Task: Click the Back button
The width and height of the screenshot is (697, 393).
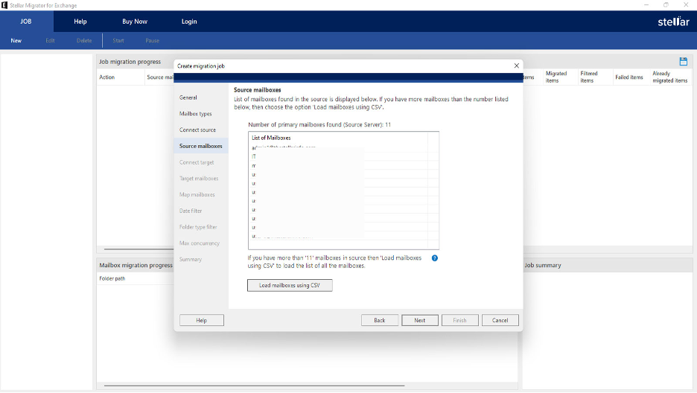Action: click(x=380, y=320)
